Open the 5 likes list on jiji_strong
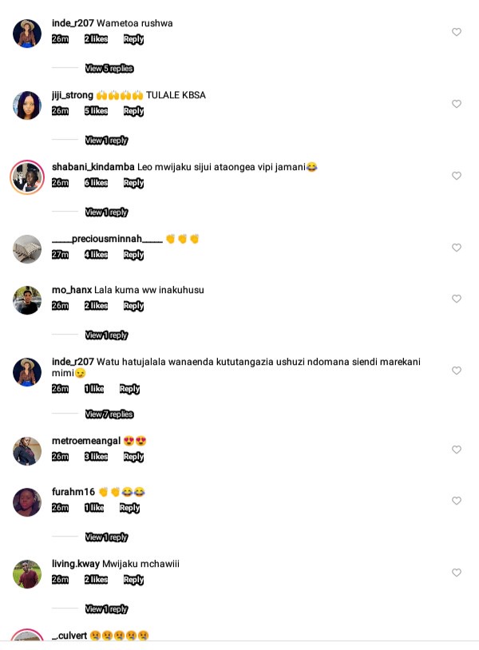The height and width of the screenshot is (650, 479). [96, 111]
